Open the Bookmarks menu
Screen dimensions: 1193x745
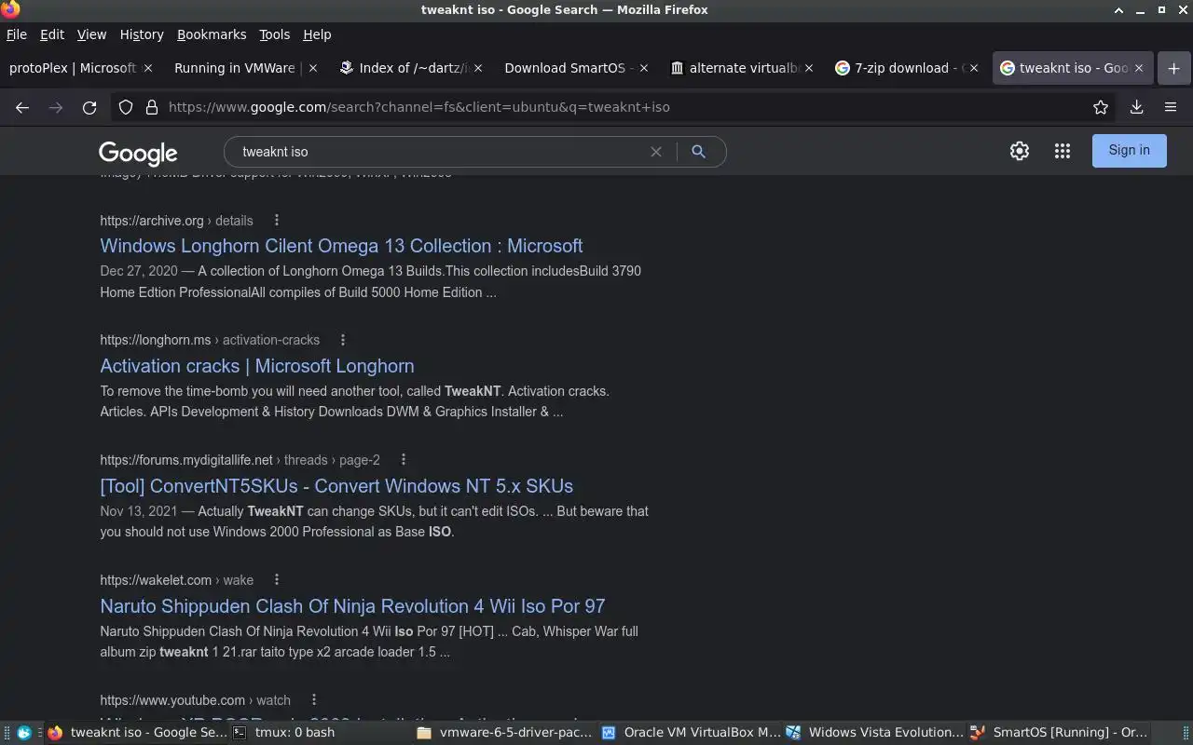(212, 34)
